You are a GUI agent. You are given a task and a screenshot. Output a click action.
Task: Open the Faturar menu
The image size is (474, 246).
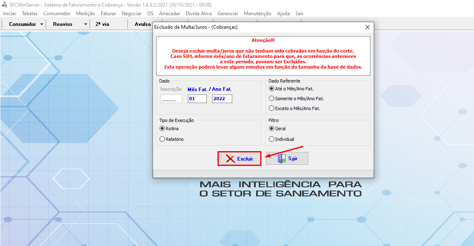(108, 14)
